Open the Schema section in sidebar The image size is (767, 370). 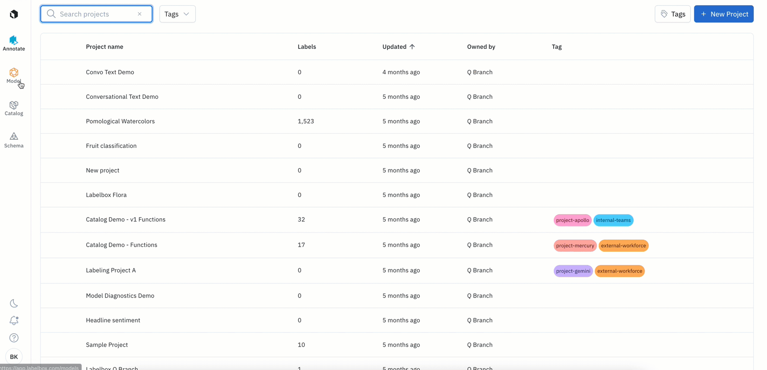(x=14, y=141)
